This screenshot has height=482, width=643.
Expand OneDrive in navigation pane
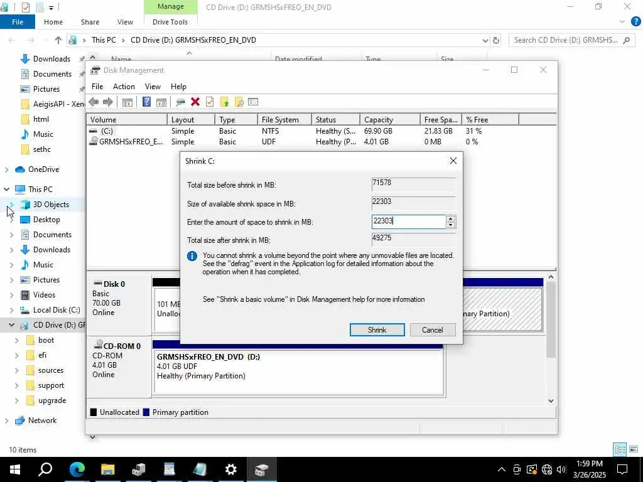pyautogui.click(x=6, y=169)
